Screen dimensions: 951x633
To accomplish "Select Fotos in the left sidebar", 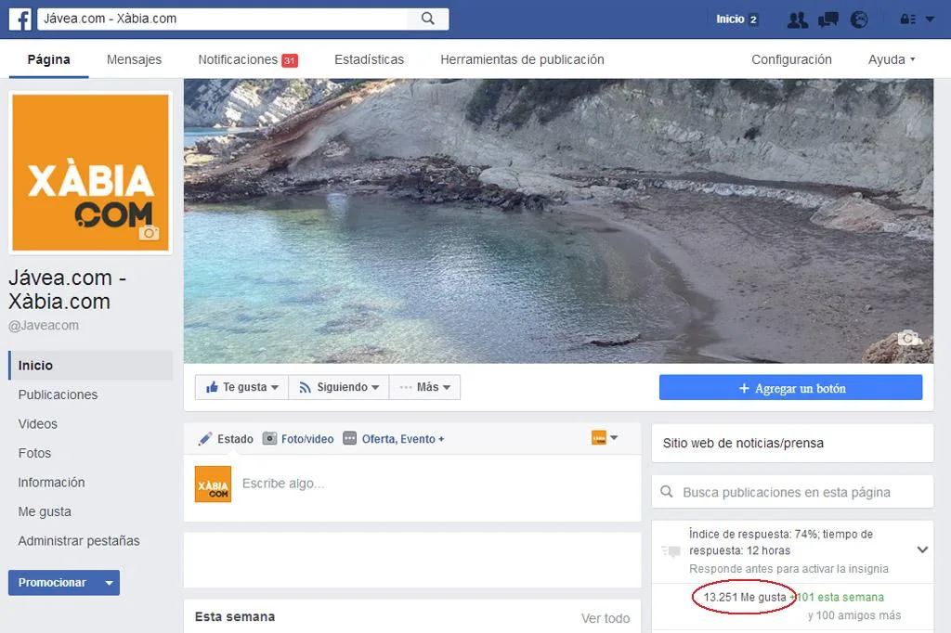I will (x=34, y=453).
